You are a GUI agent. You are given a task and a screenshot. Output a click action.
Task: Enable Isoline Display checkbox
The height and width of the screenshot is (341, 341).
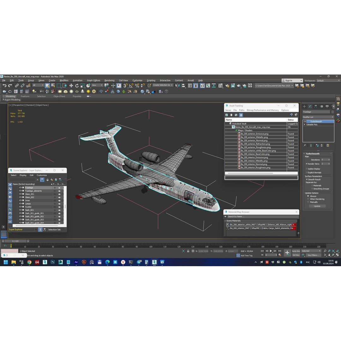(x=307, y=169)
